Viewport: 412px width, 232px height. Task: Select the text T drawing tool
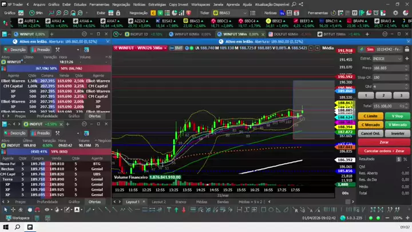pos(169,210)
